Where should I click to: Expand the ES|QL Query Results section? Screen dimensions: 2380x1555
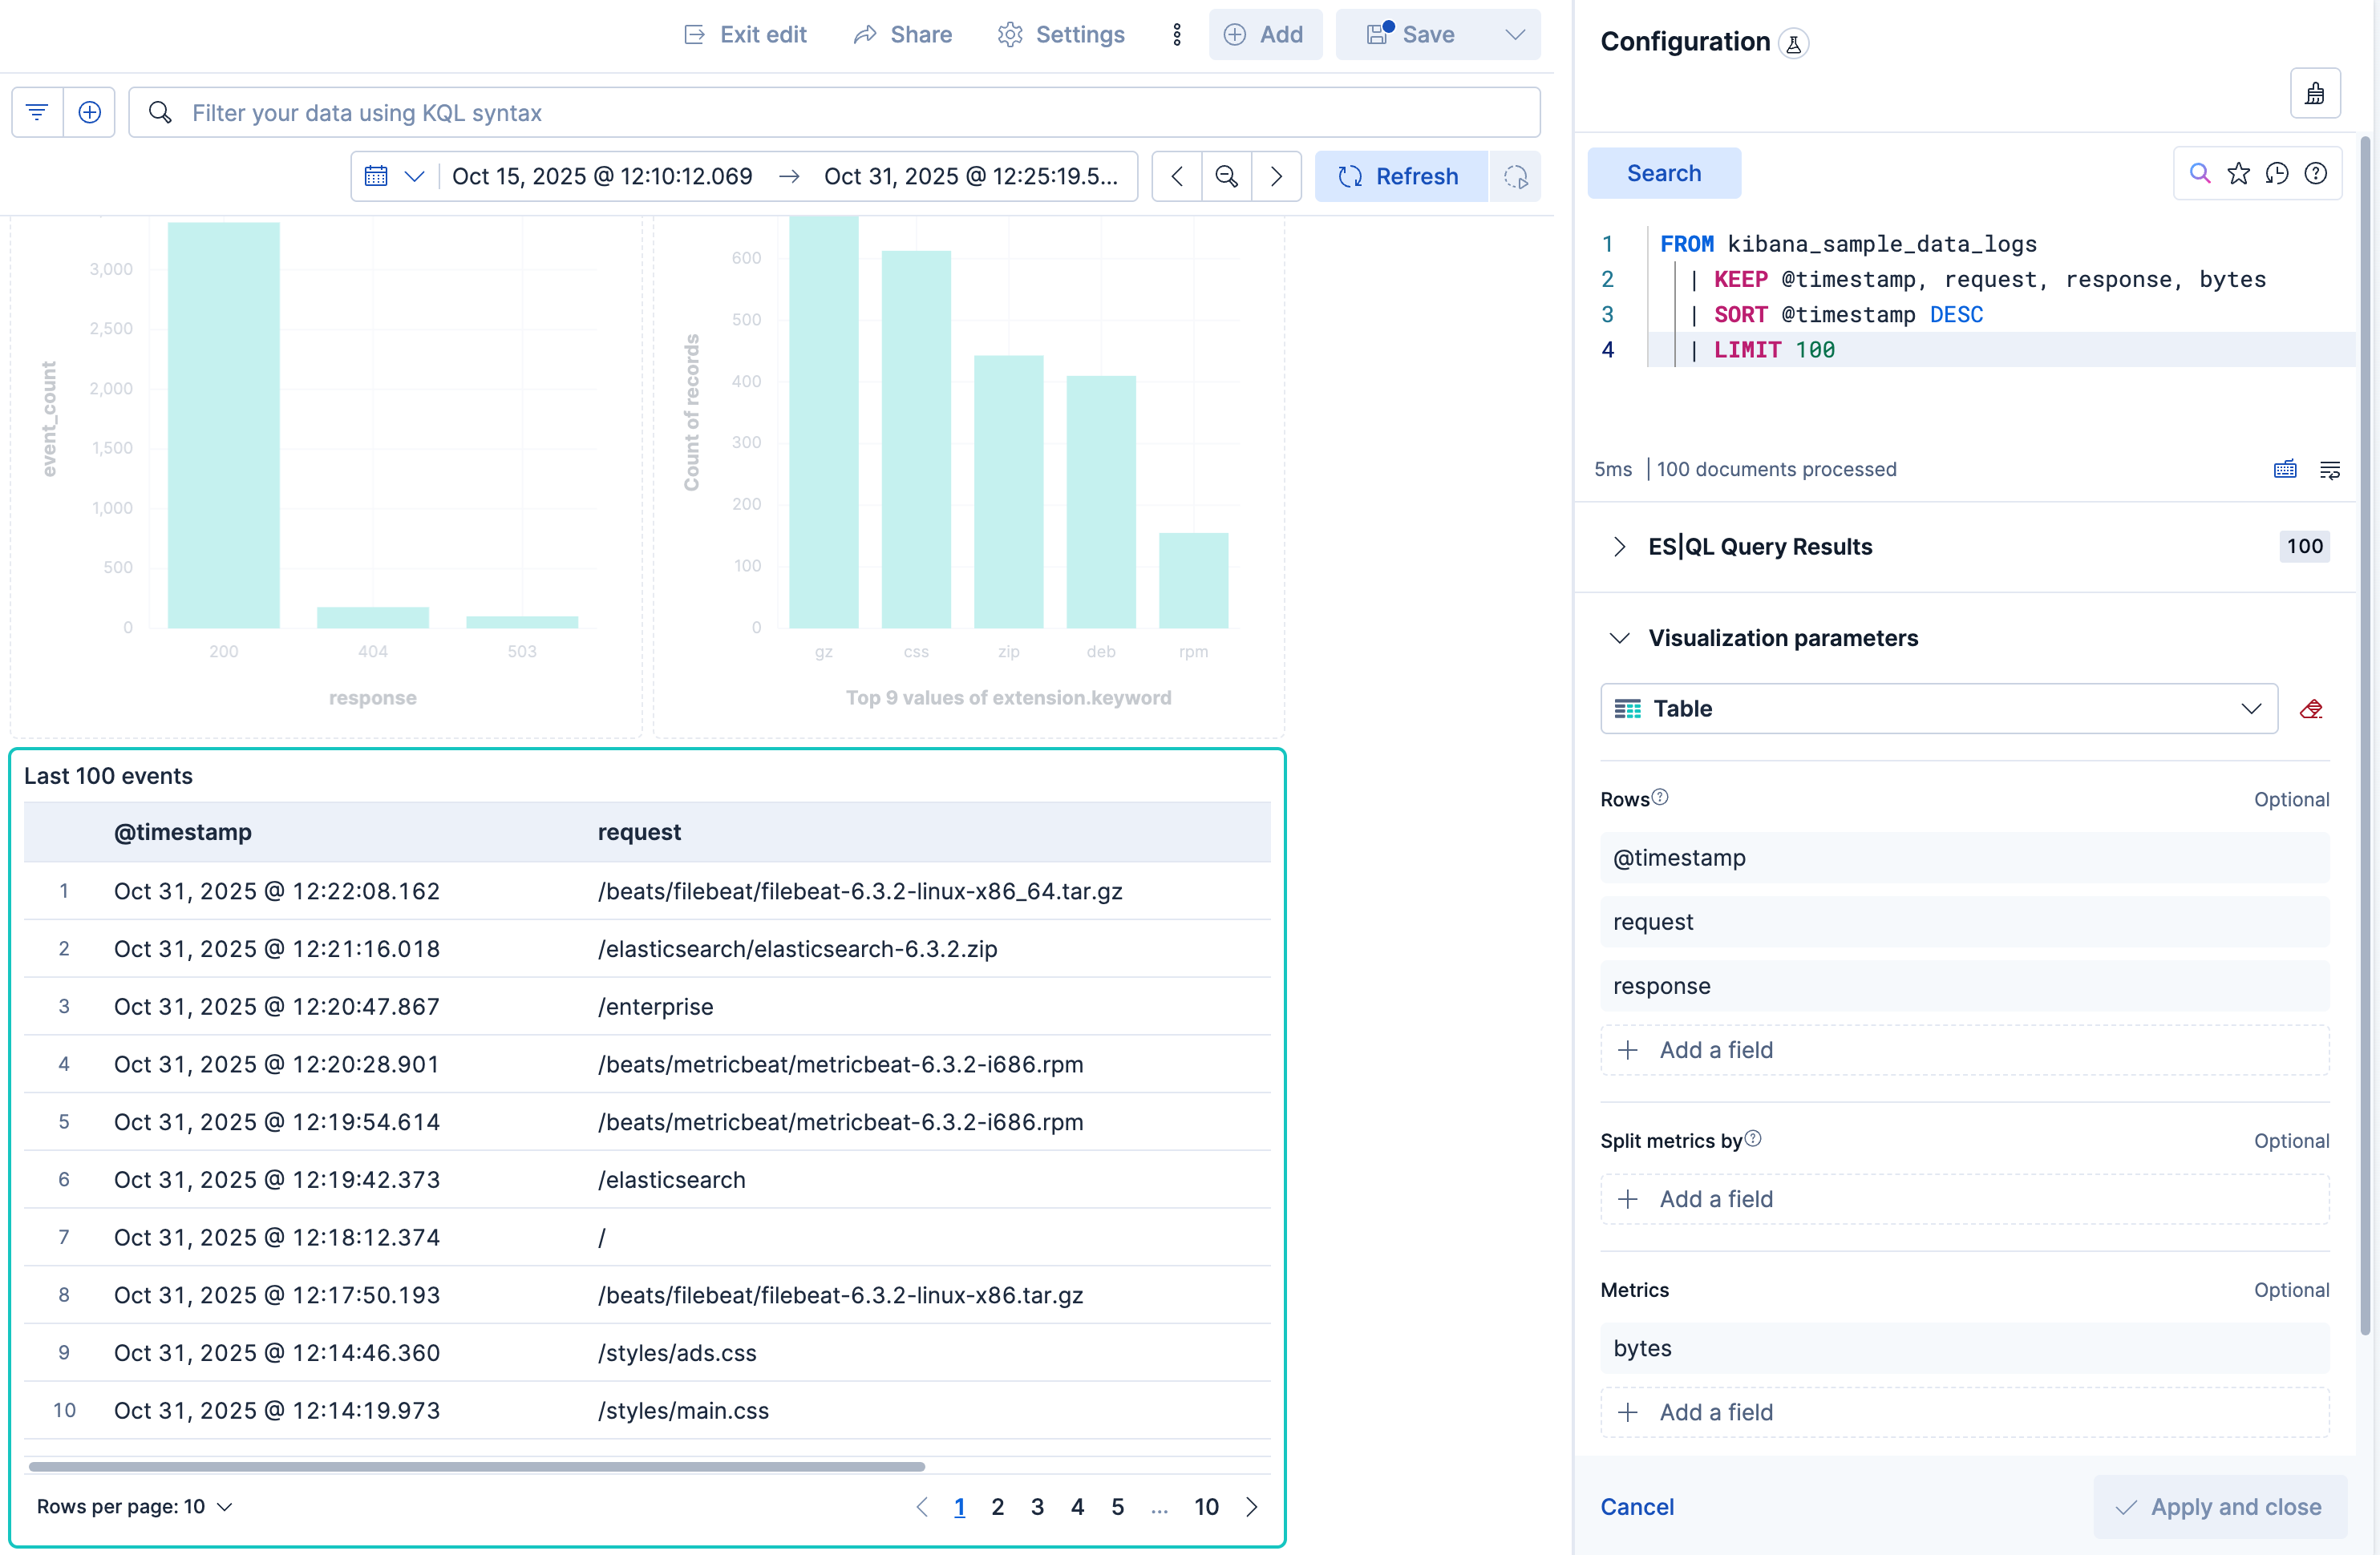(1619, 547)
